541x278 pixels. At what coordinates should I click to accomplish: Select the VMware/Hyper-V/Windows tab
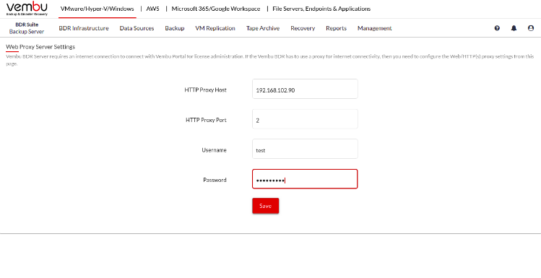tap(98, 9)
